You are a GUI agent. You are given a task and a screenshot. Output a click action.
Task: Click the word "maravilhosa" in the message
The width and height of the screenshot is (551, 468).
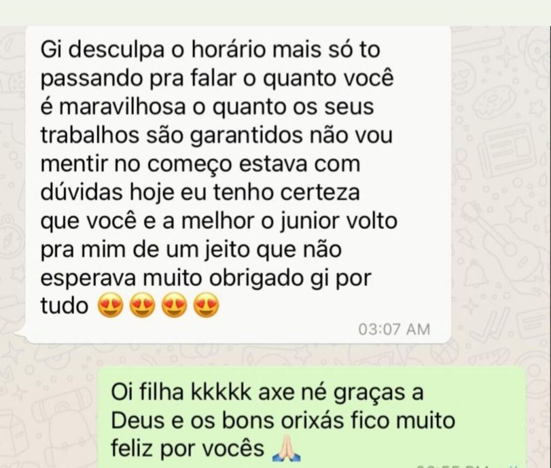click(122, 106)
